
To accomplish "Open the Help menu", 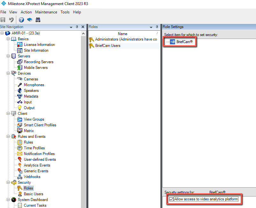I will pyautogui.click(x=77, y=12).
